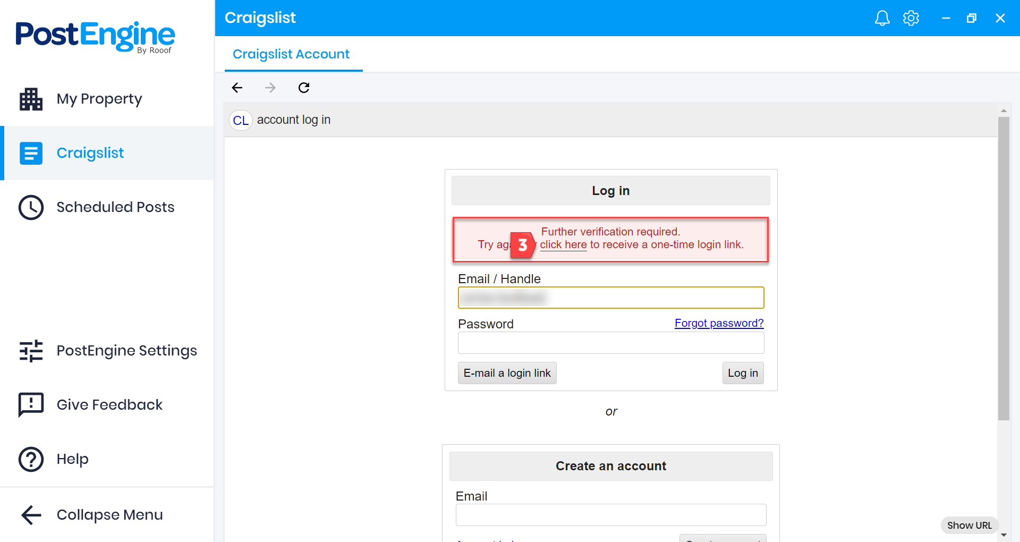Restore down the PostEngine window

[x=972, y=18]
